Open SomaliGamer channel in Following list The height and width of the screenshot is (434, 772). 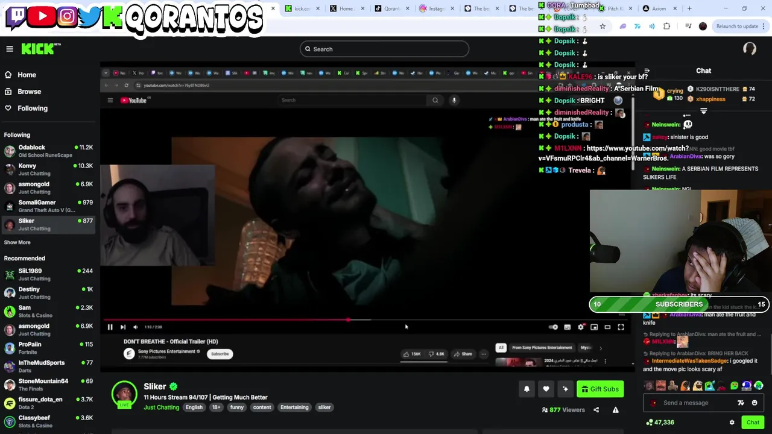[48, 206]
